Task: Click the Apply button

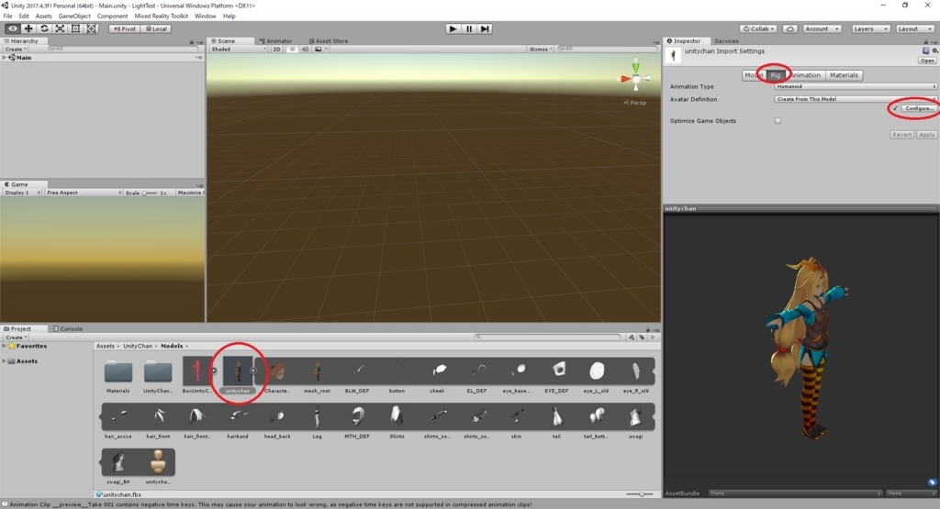Action: click(x=926, y=135)
